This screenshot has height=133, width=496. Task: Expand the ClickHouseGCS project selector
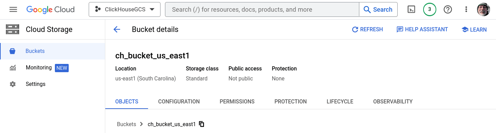coord(125,10)
